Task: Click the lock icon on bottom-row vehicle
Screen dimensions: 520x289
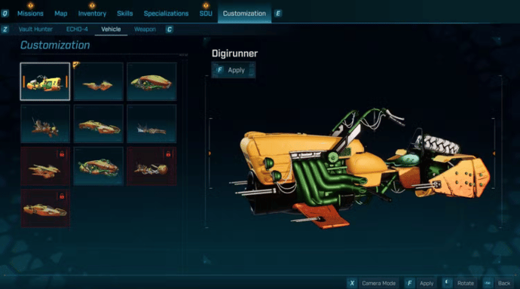Action: click(x=62, y=196)
